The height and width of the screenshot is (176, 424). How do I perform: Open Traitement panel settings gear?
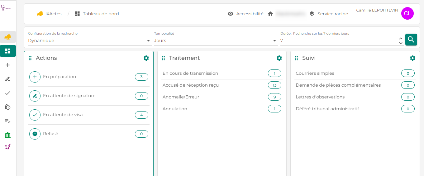tap(279, 58)
